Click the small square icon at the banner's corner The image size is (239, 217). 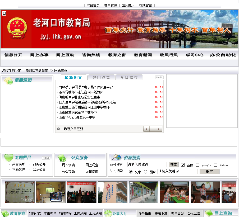4,13
